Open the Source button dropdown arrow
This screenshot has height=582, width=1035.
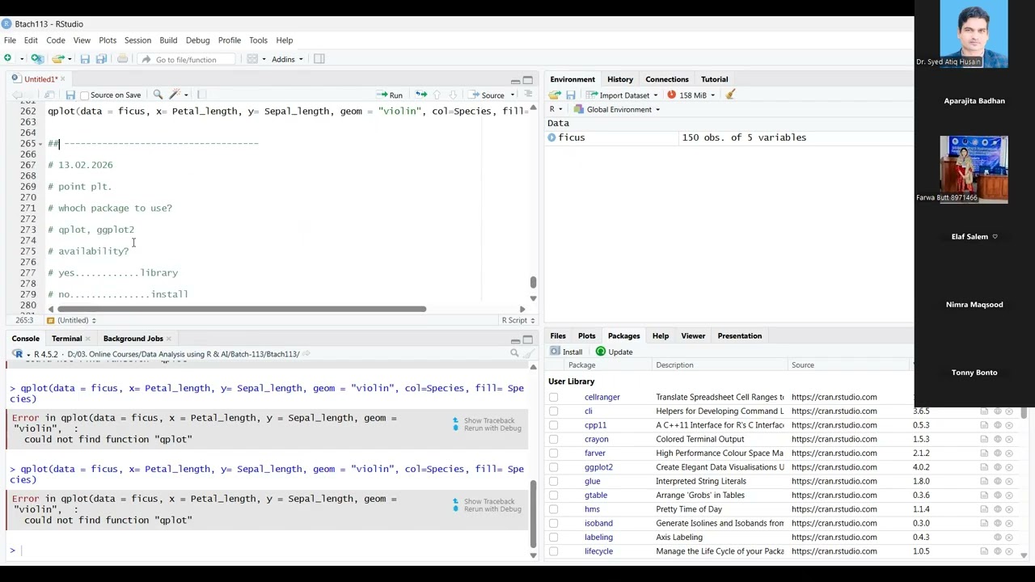click(x=512, y=95)
